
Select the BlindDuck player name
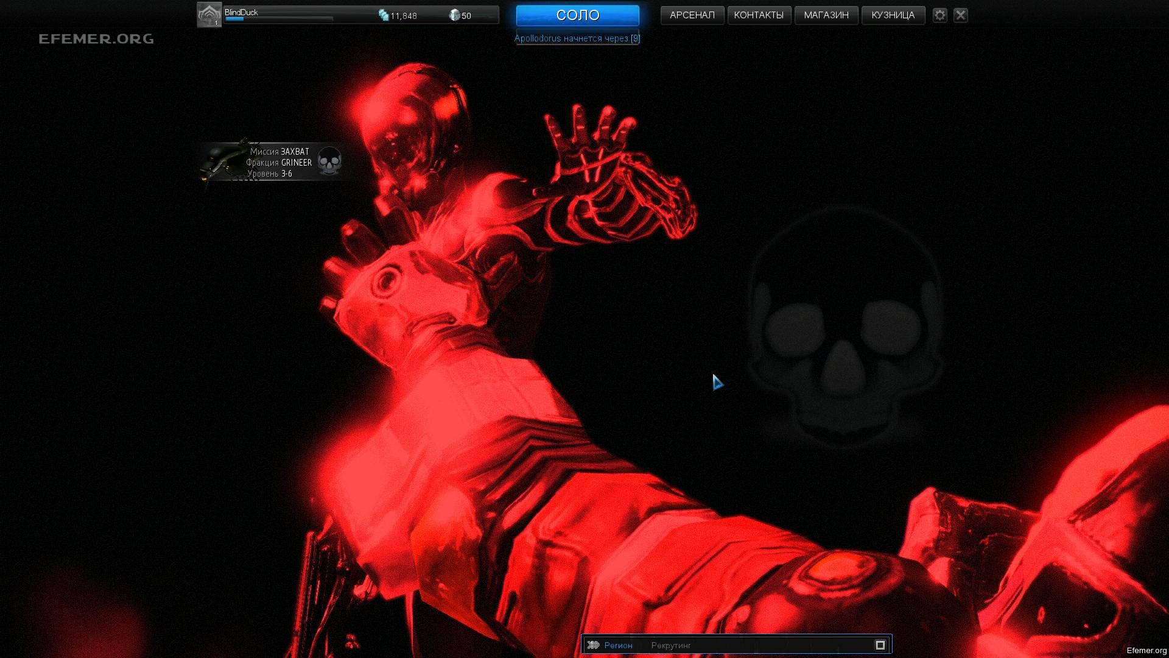[241, 12]
